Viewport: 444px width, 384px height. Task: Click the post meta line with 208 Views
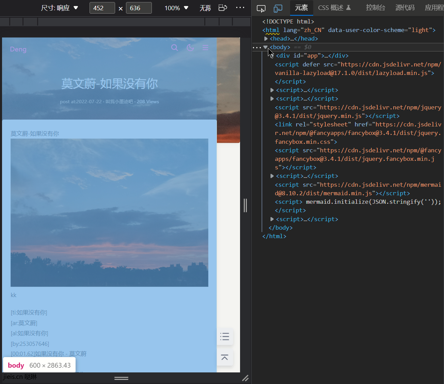pos(109,102)
